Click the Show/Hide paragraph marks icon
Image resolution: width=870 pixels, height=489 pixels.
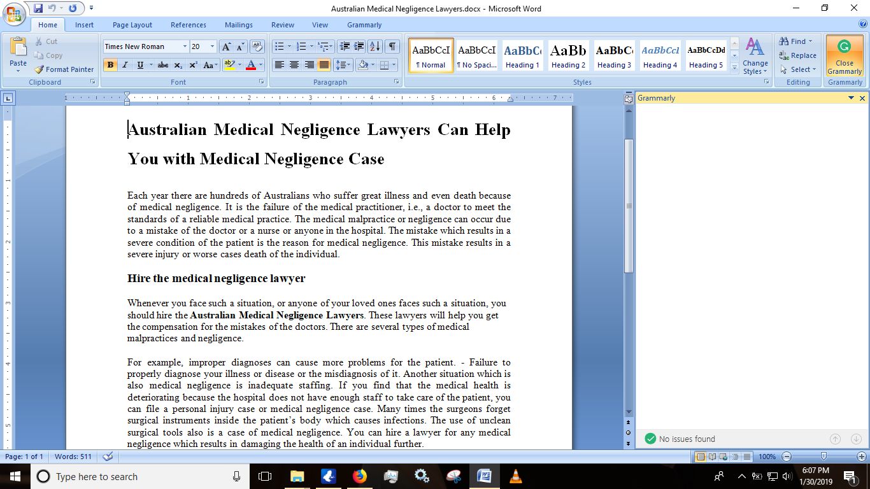[392, 46]
